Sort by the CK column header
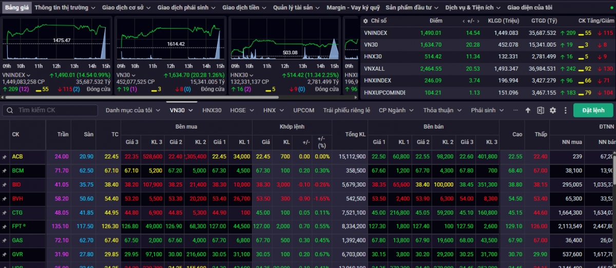This screenshot has height=268, width=616. (x=15, y=134)
